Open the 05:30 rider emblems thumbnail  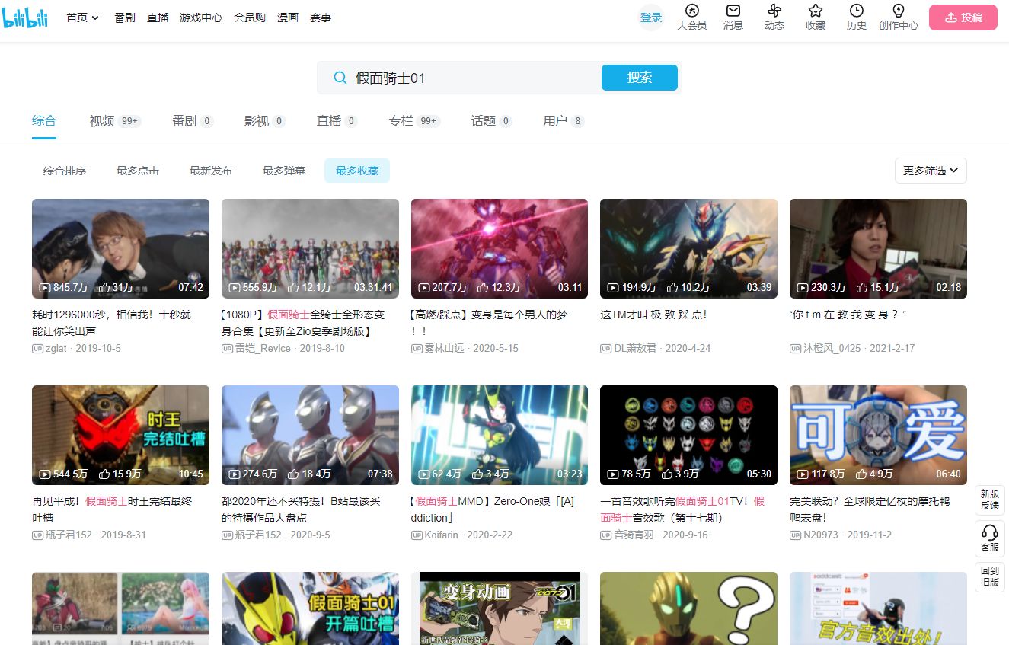(688, 435)
